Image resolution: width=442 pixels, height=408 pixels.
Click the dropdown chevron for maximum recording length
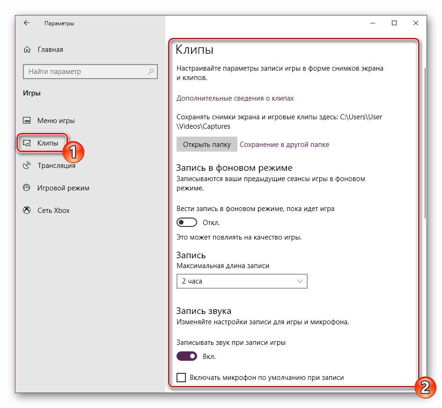300,281
